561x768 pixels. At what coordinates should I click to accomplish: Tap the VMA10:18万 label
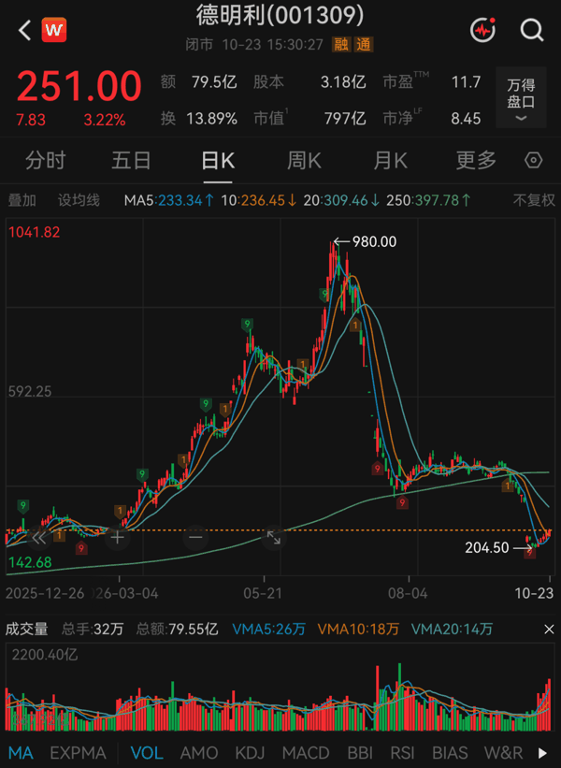tap(358, 630)
